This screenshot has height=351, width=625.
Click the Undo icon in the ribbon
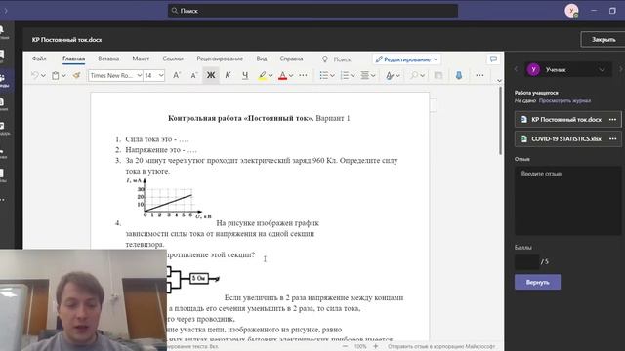(x=35, y=75)
